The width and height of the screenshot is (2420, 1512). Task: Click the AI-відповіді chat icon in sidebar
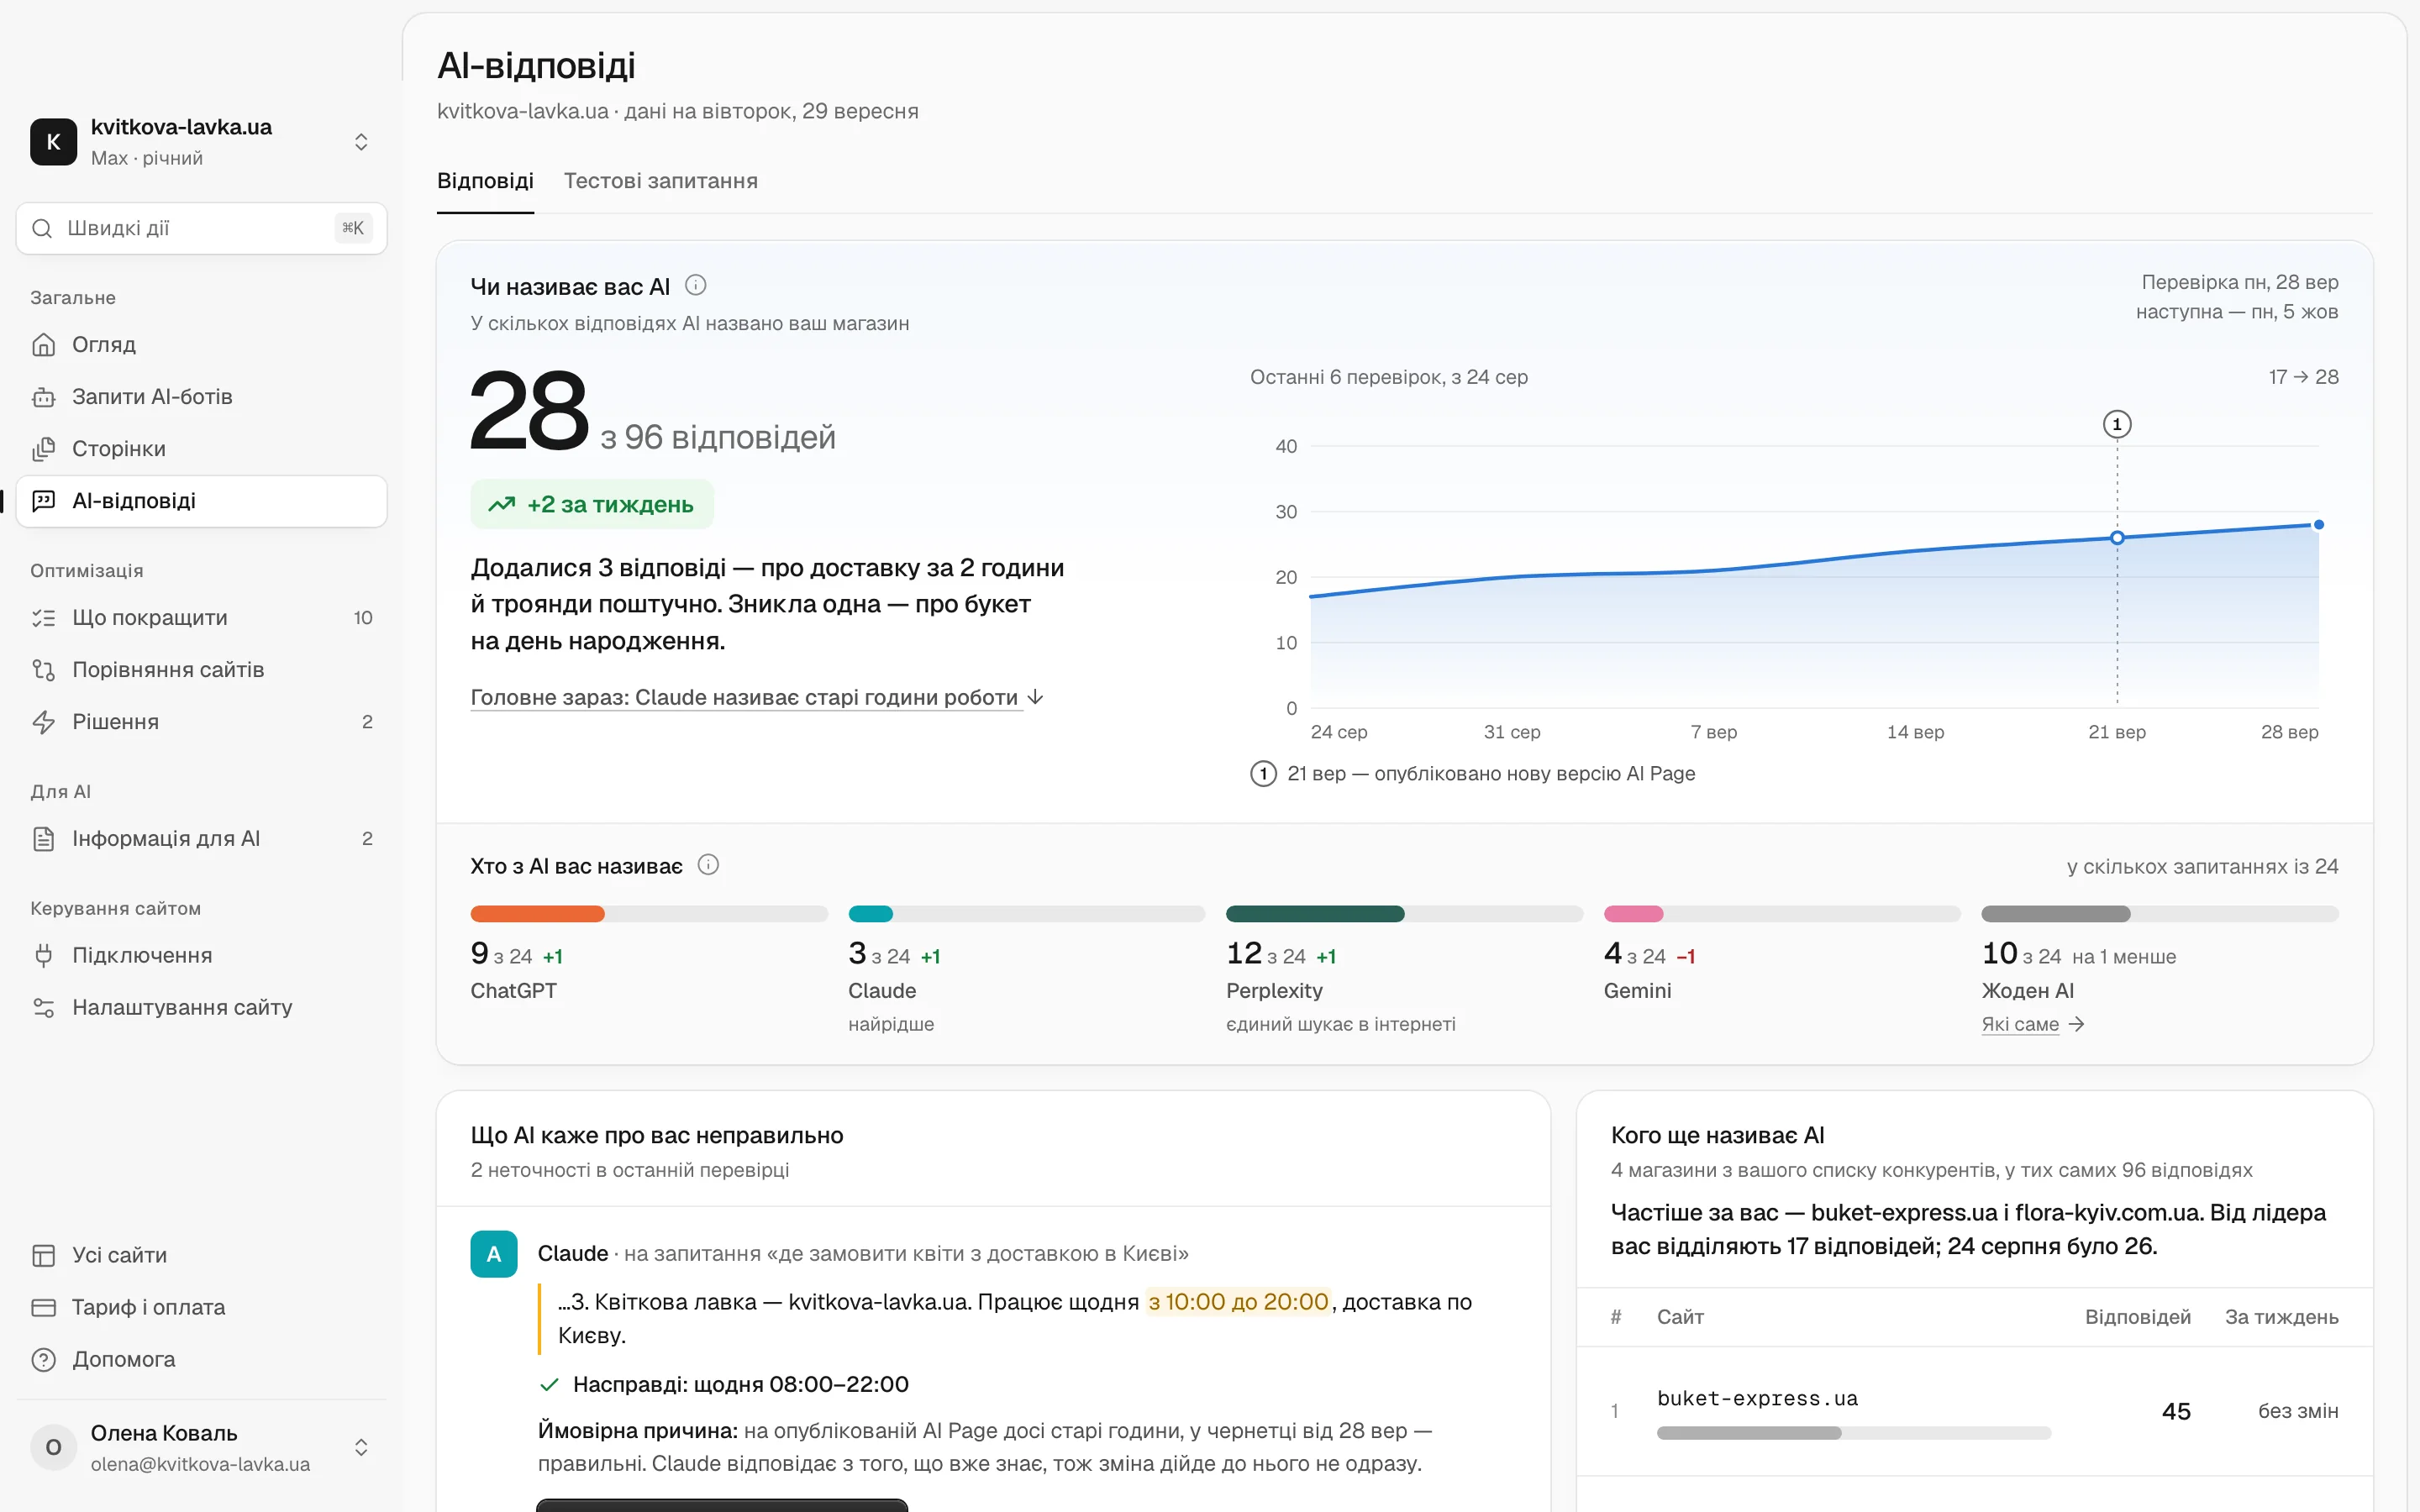(x=43, y=500)
